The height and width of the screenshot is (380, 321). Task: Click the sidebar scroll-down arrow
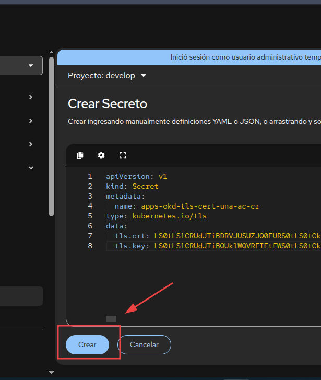[51, 372]
